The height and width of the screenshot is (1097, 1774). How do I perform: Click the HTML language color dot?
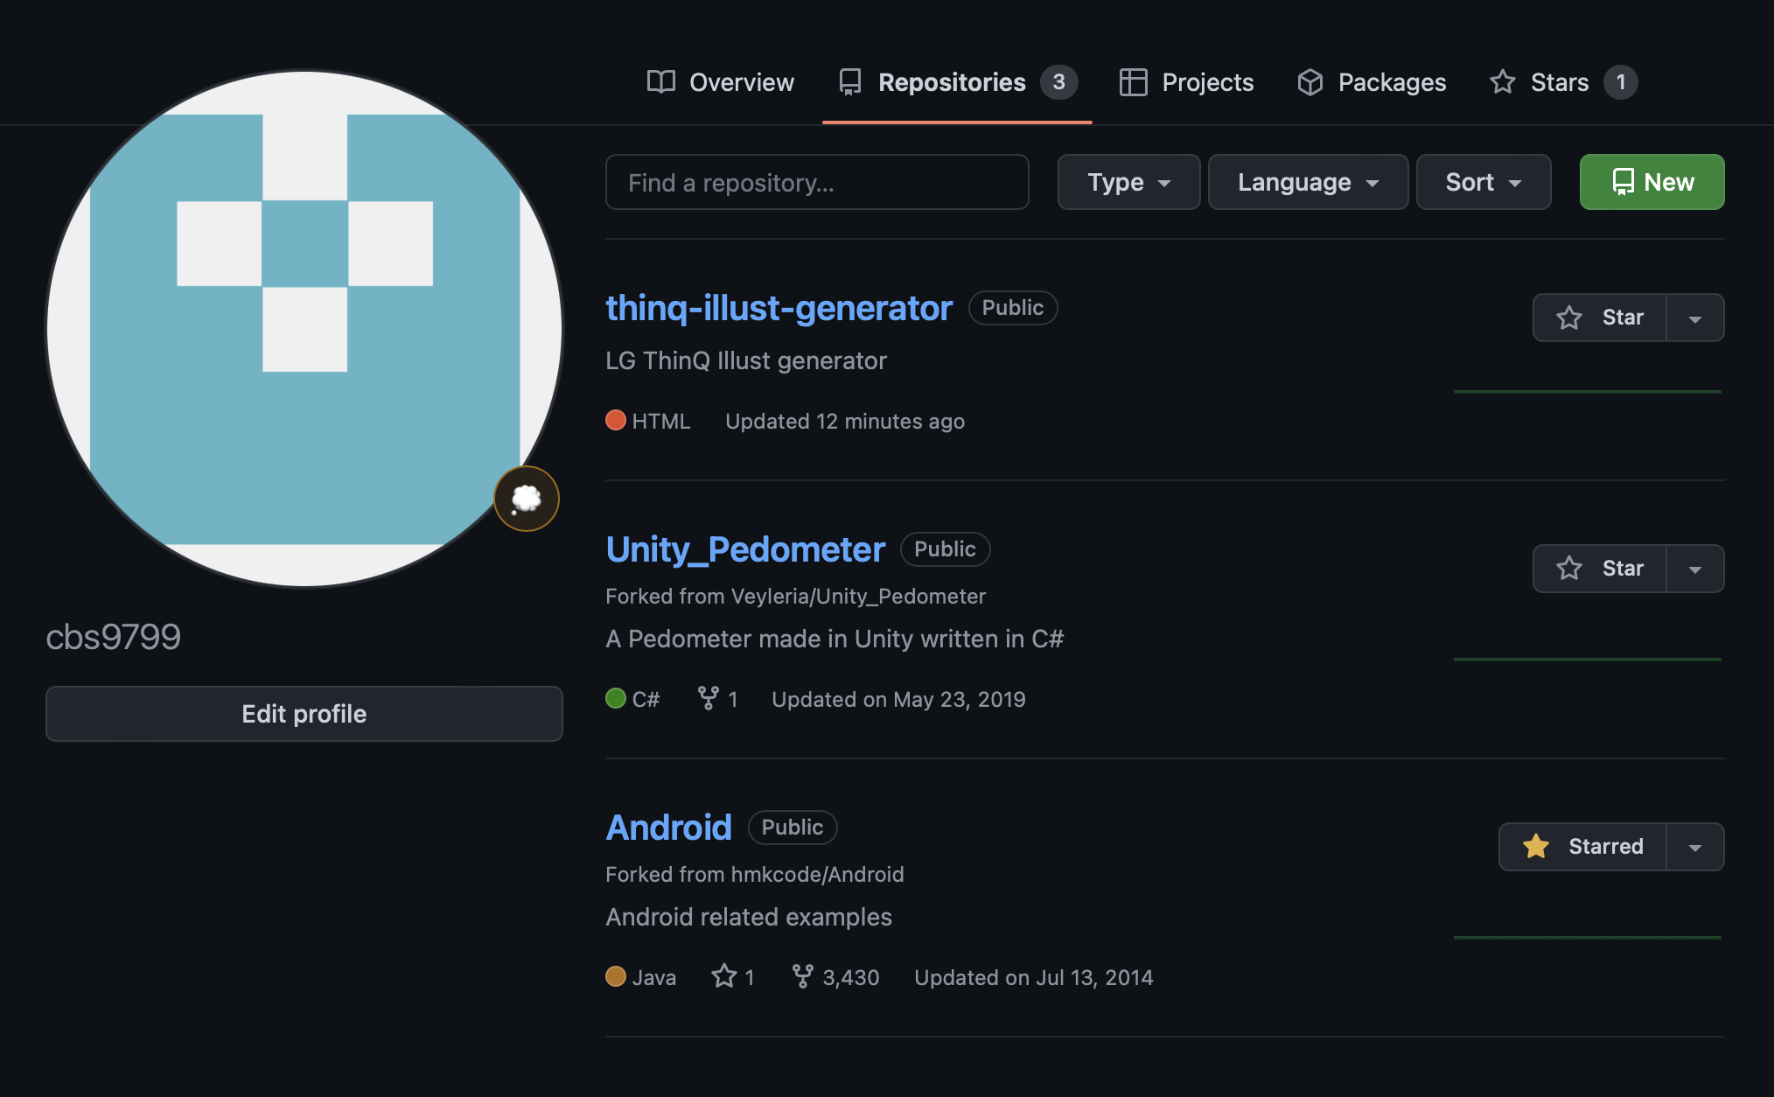tap(616, 421)
